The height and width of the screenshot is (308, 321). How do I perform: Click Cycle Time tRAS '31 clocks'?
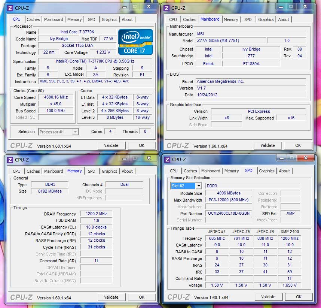click(97, 247)
